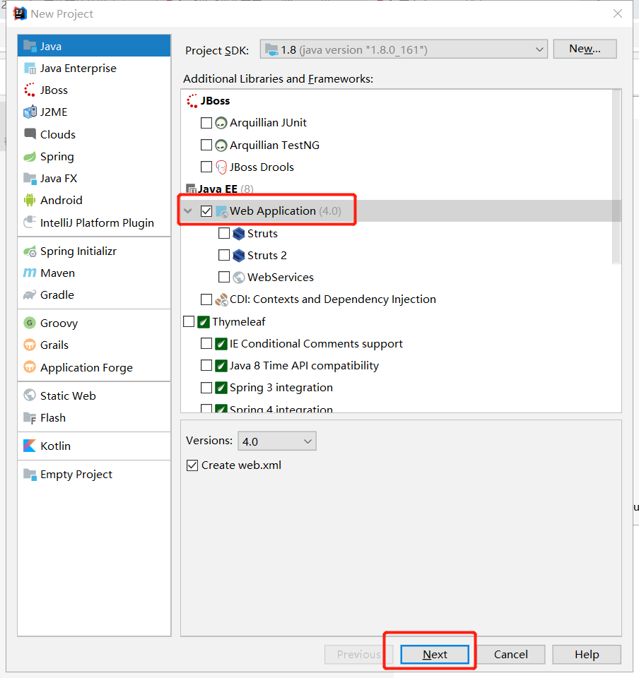Click the IntelliJ Platform Plugin icon
Image resolution: width=639 pixels, height=678 pixels.
(x=30, y=222)
